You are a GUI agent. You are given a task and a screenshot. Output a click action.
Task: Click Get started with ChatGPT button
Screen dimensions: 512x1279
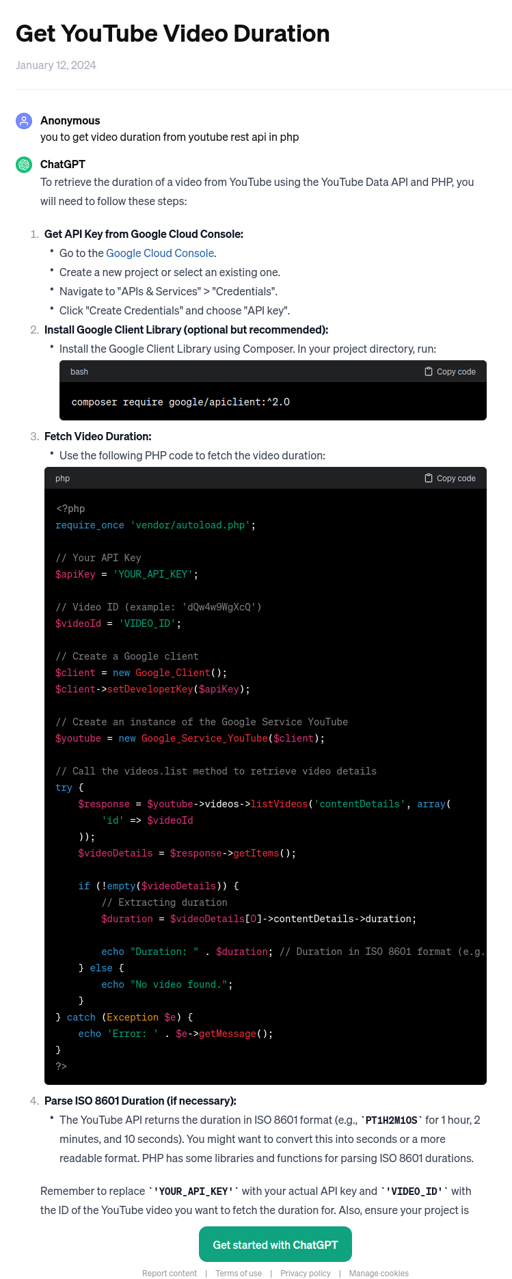pos(275,1244)
